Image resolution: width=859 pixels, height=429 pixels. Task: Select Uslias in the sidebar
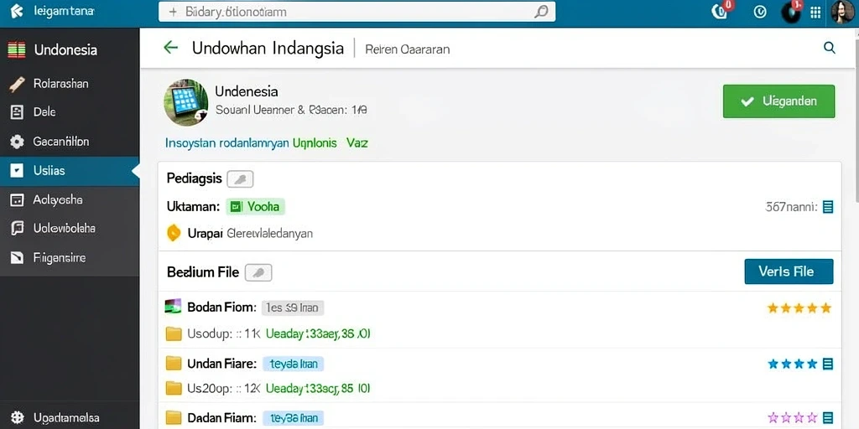click(x=70, y=171)
